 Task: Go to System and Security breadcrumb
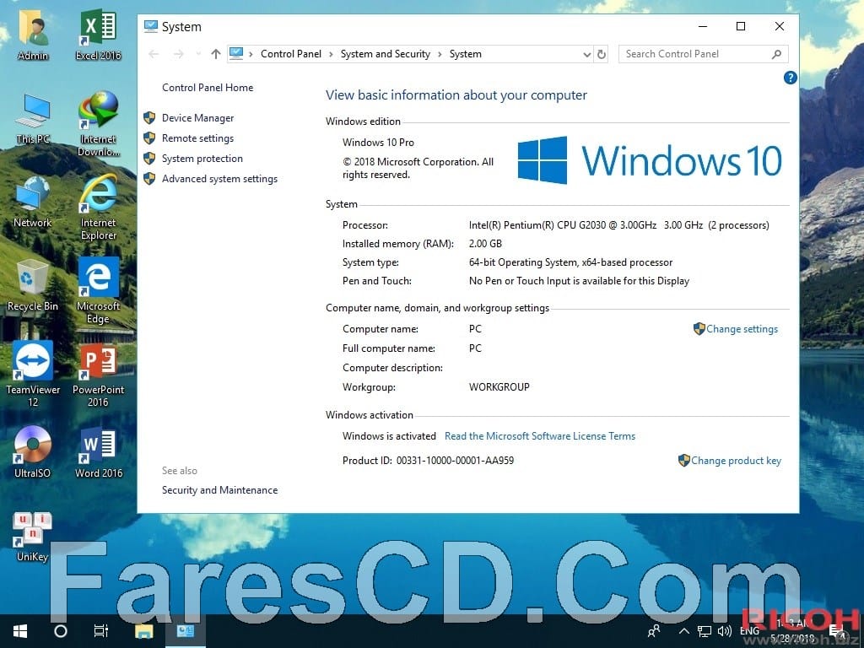click(385, 54)
